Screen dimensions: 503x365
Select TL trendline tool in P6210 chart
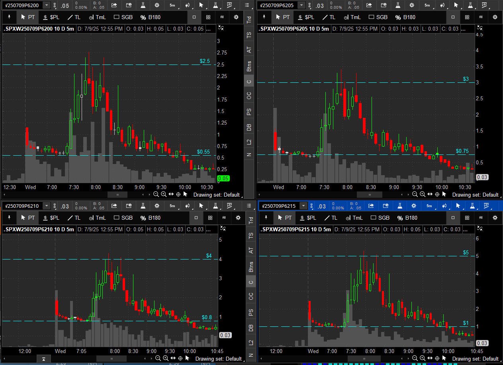pos(74,218)
